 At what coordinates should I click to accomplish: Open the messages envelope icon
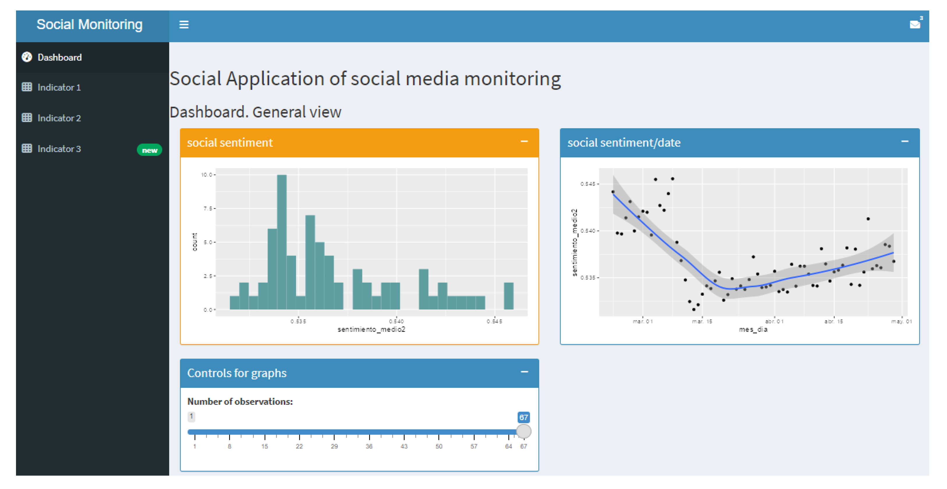(x=914, y=25)
